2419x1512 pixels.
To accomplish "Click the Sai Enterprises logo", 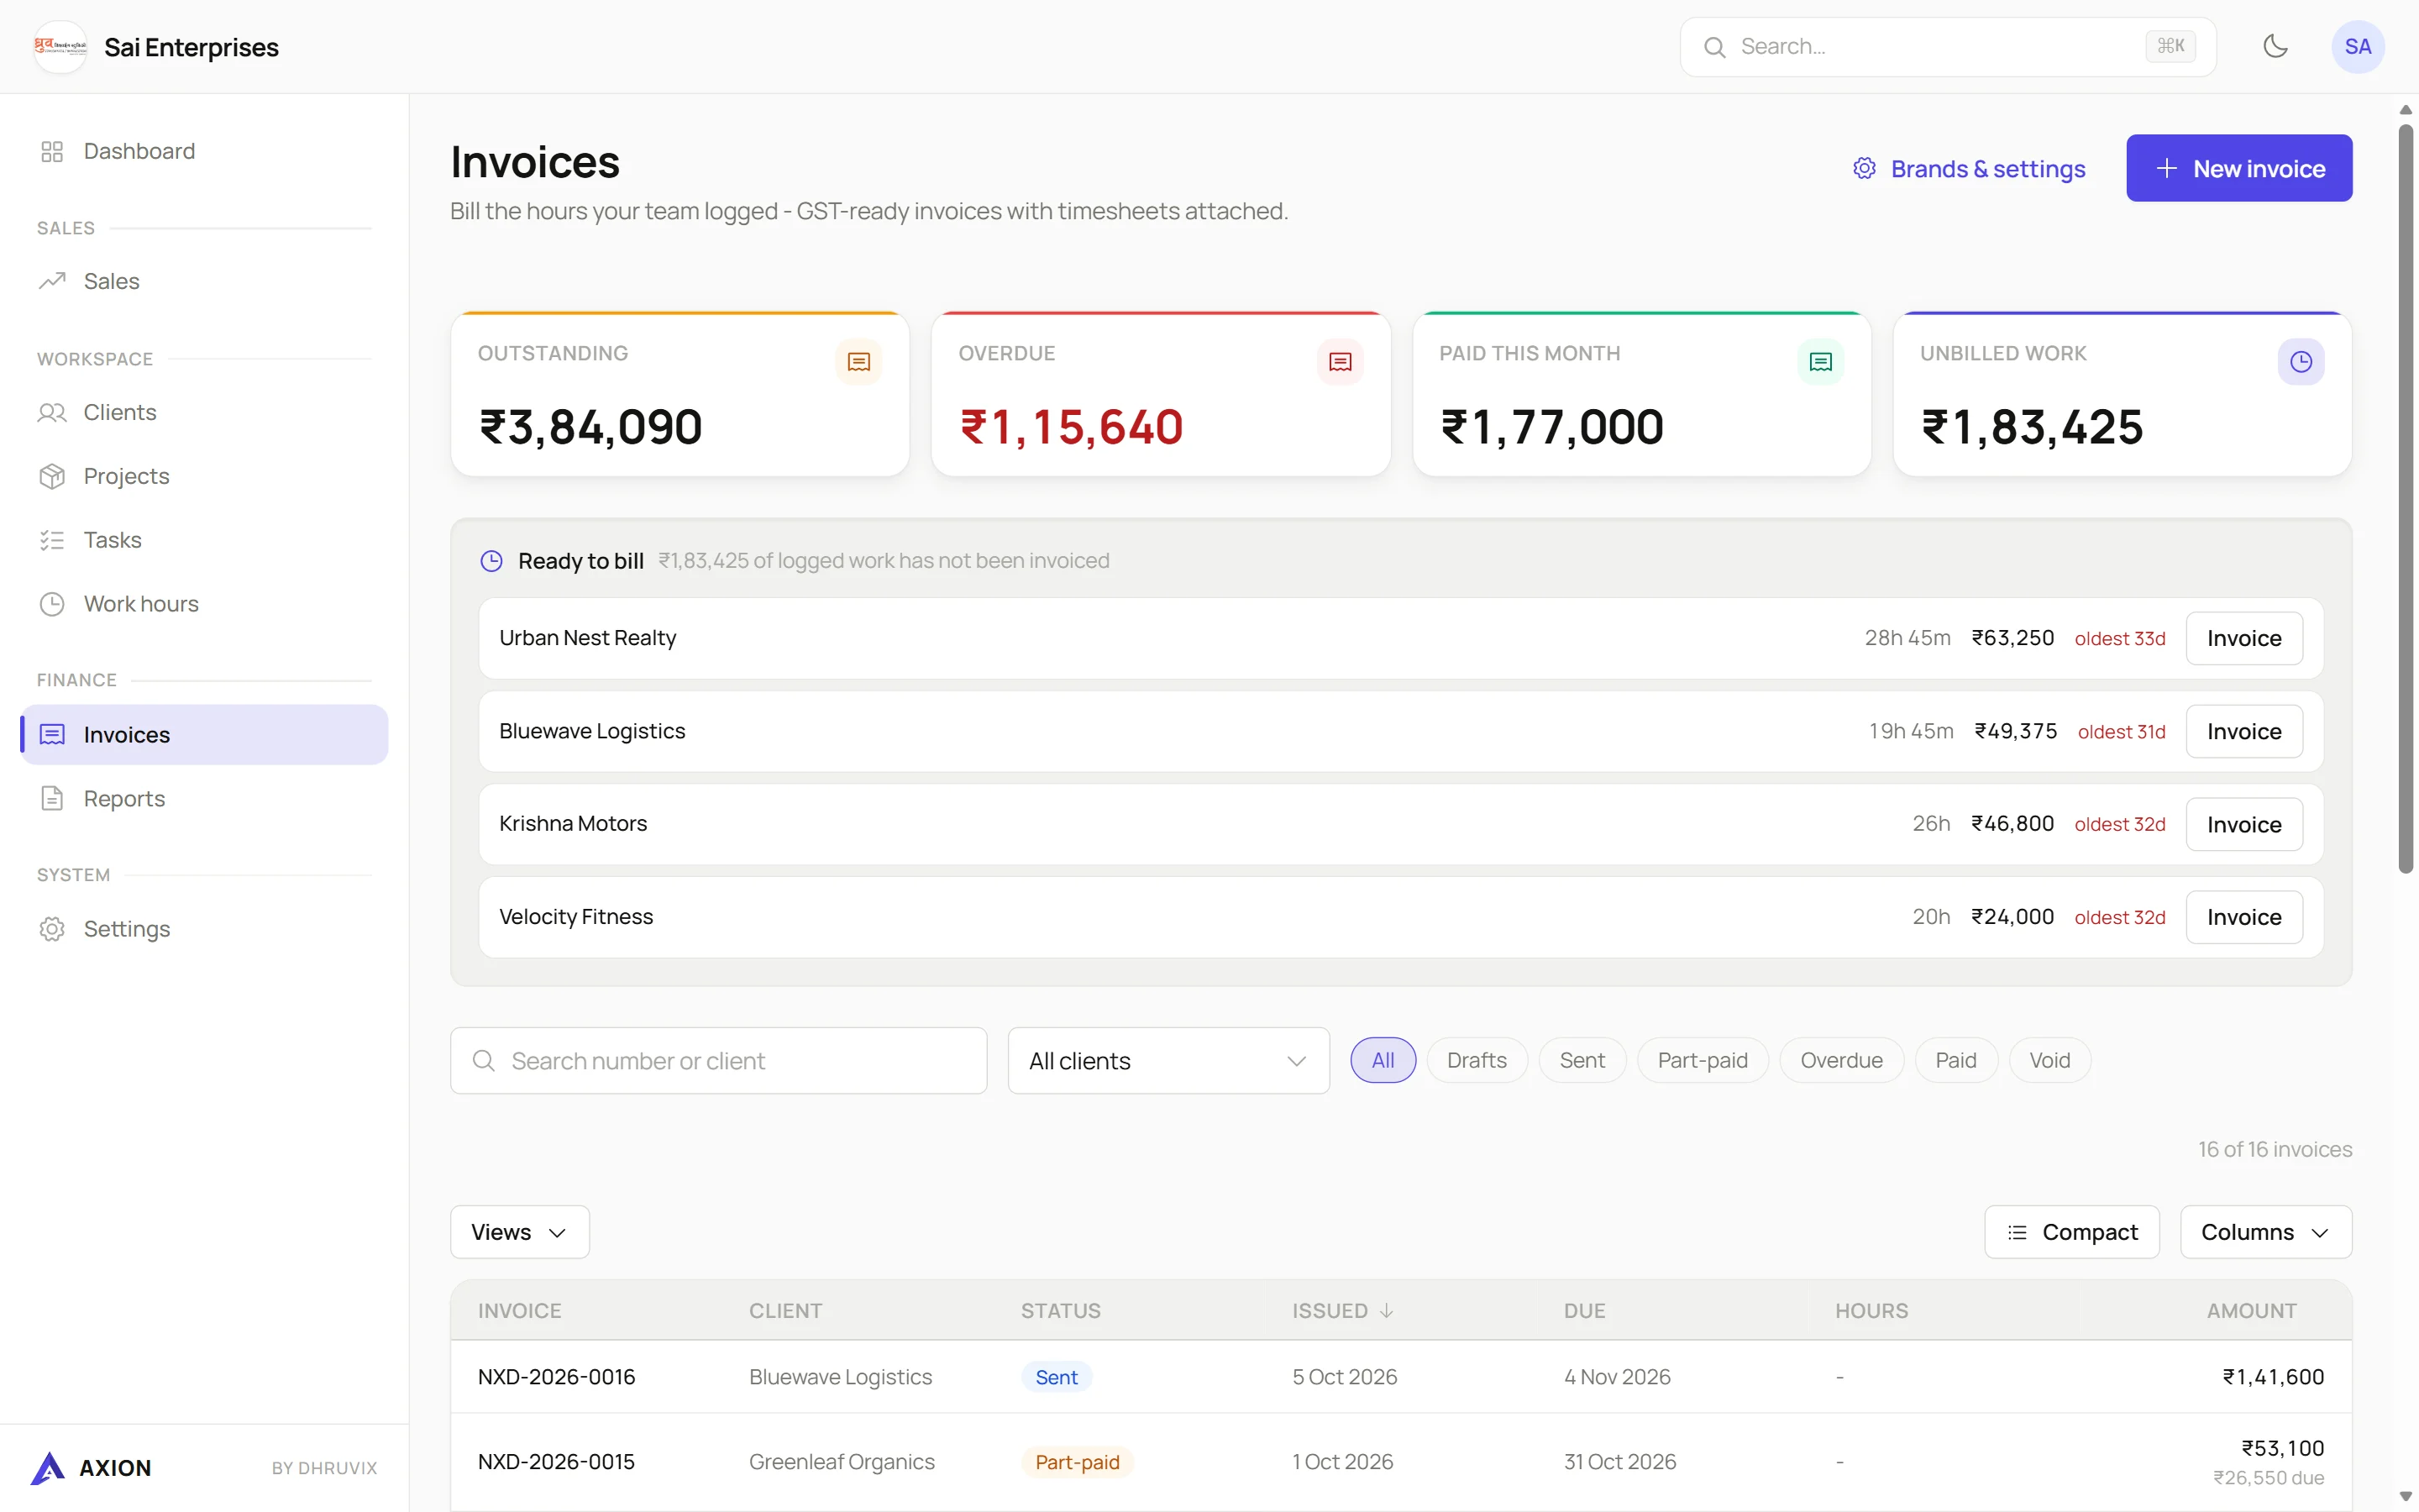I will pos(60,46).
